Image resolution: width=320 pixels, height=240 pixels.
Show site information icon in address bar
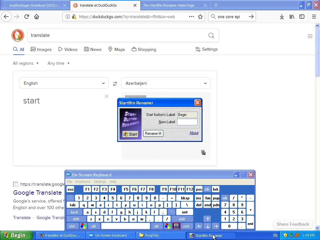pos(67,17)
